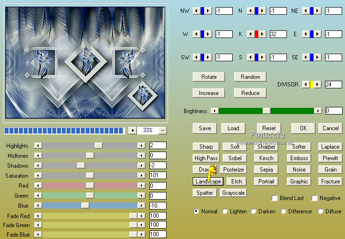The height and width of the screenshot is (239, 345).
Task: Load a saved filter preset
Action: [233, 128]
